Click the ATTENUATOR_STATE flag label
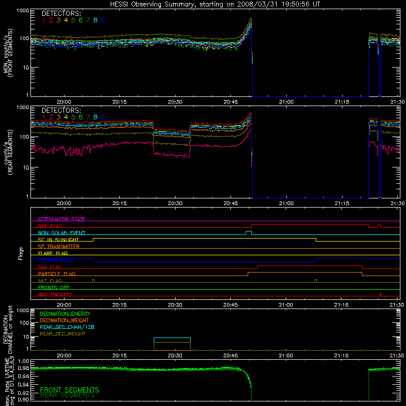Screen dimensions: 406x406 click(x=61, y=219)
